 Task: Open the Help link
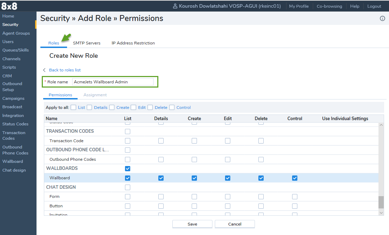[x=355, y=6]
